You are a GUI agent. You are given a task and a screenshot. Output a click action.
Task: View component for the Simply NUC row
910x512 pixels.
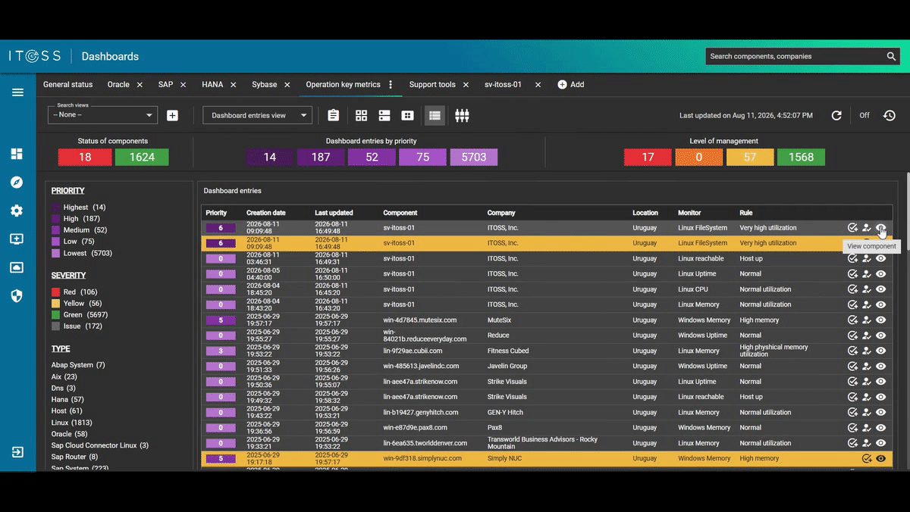[x=880, y=458]
